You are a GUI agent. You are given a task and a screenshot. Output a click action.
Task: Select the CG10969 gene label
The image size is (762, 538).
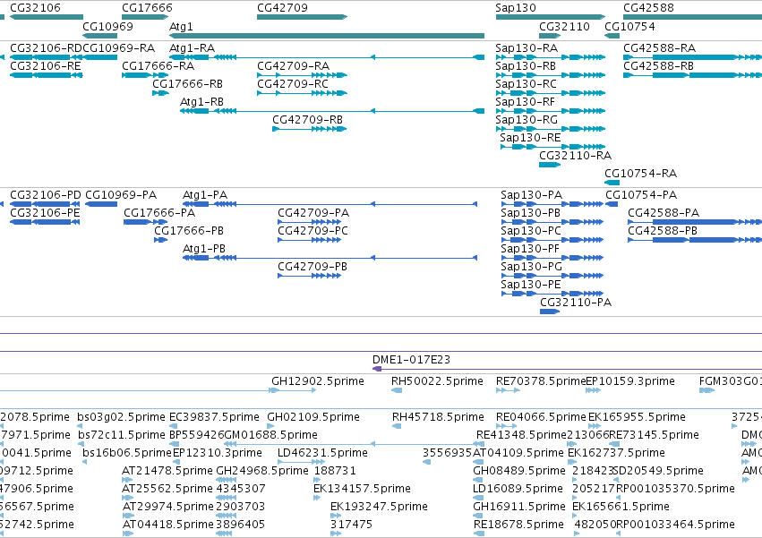[x=107, y=26]
